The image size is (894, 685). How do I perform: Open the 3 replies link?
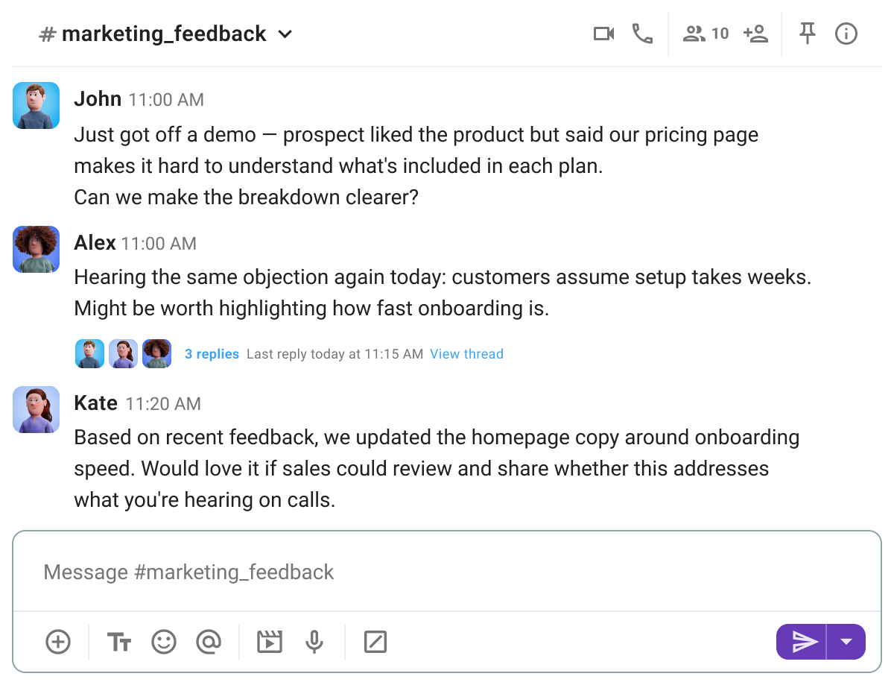pyautogui.click(x=212, y=353)
